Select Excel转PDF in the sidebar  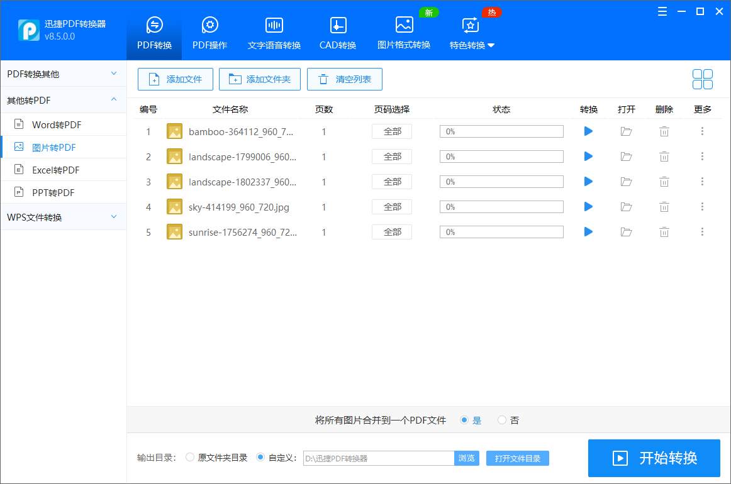click(x=64, y=170)
